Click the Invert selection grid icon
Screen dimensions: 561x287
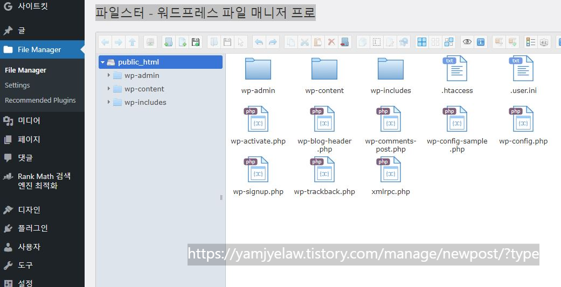pyautogui.click(x=449, y=42)
